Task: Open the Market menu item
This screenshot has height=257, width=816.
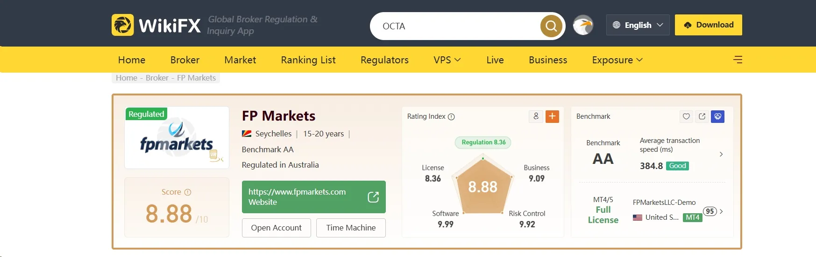Action: pos(240,60)
